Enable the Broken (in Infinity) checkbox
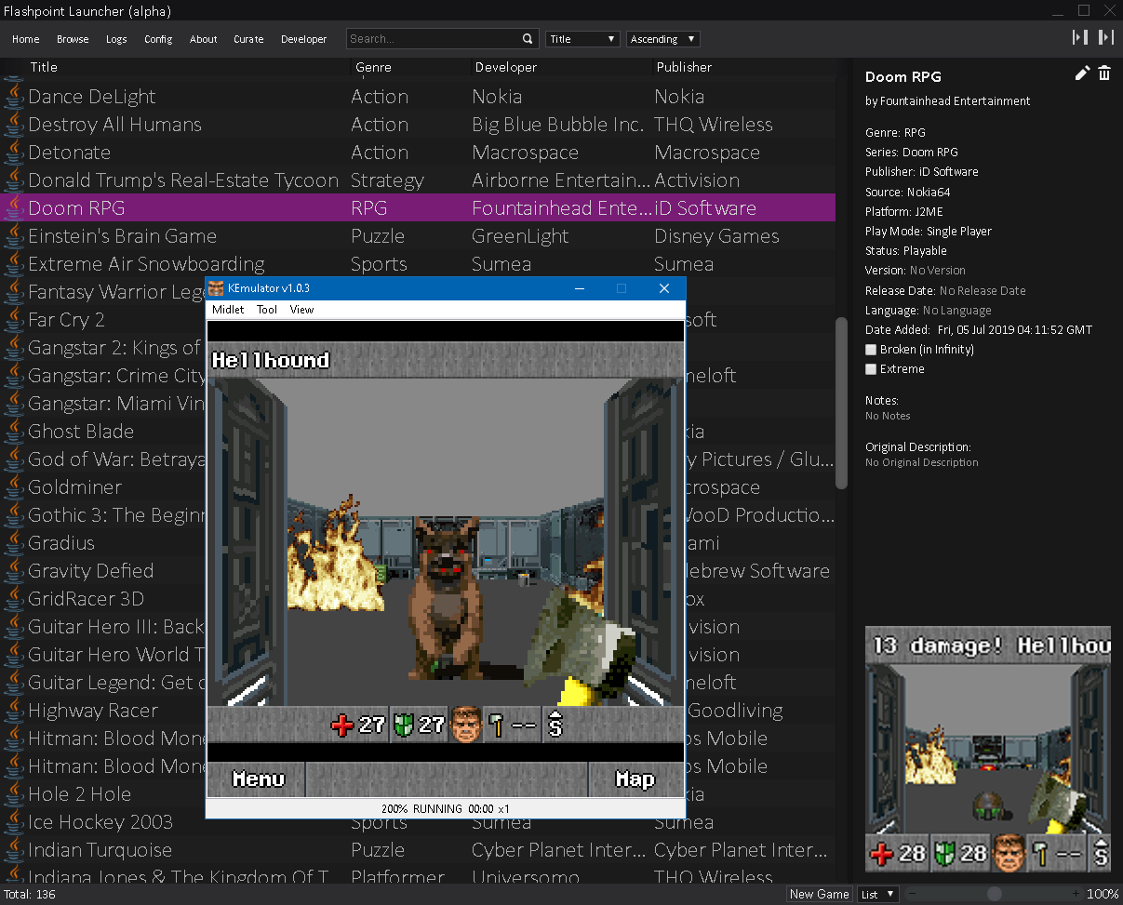This screenshot has width=1123, height=905. [x=871, y=350]
